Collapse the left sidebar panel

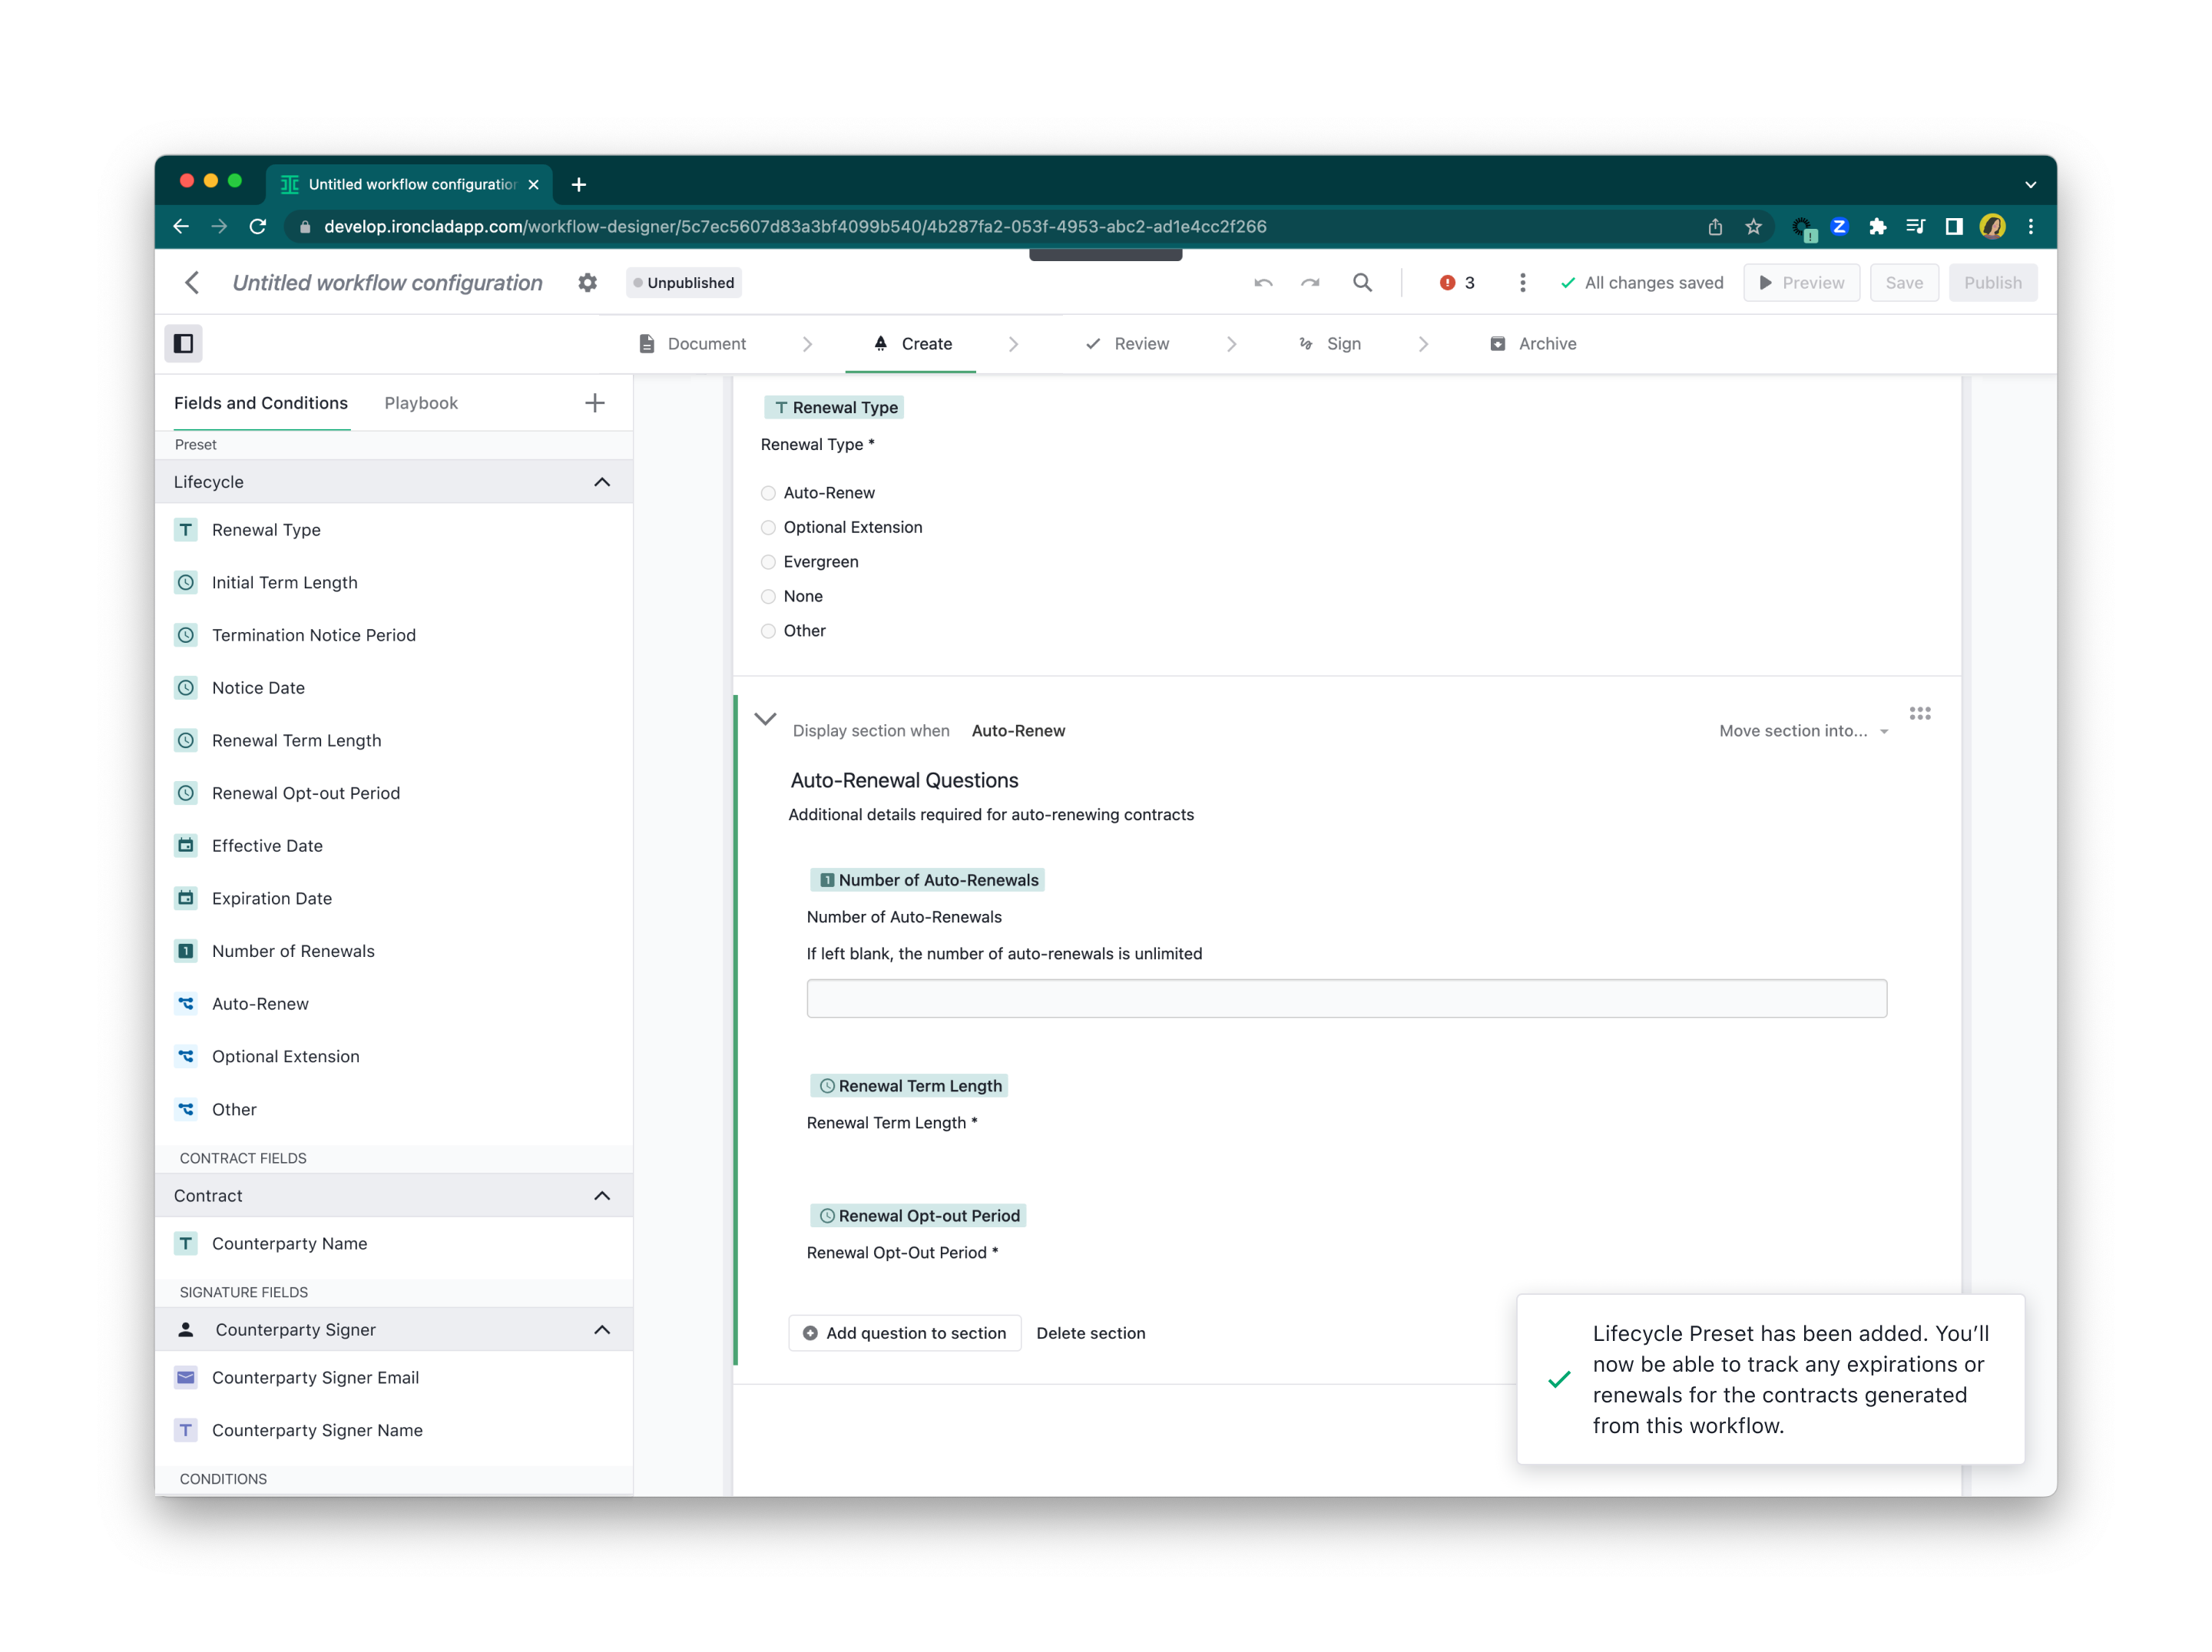(x=184, y=343)
